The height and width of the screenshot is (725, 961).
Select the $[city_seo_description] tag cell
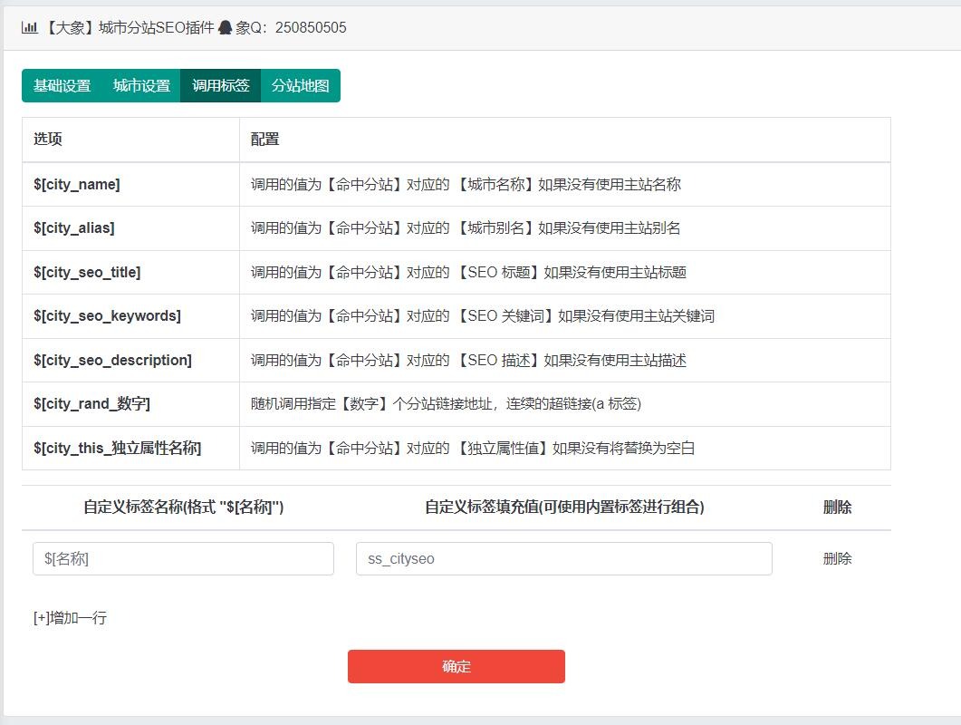[112, 360]
